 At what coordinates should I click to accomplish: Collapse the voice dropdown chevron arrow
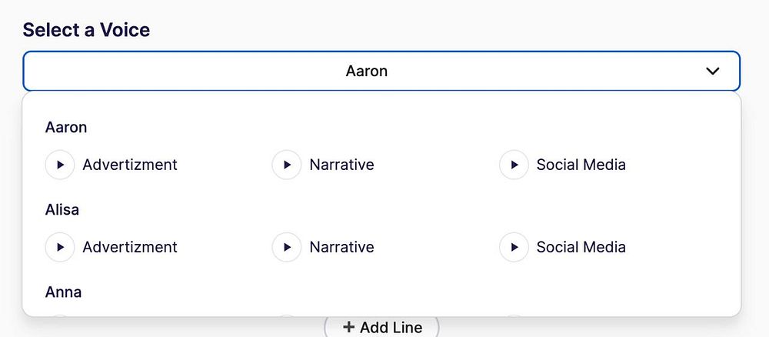713,72
